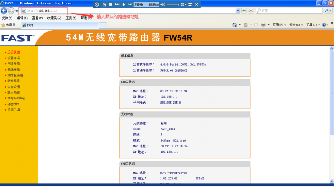This screenshot has height=187, width=335.
Task: Open IP与MAC绑定 in the sidebar
Action: (16, 98)
